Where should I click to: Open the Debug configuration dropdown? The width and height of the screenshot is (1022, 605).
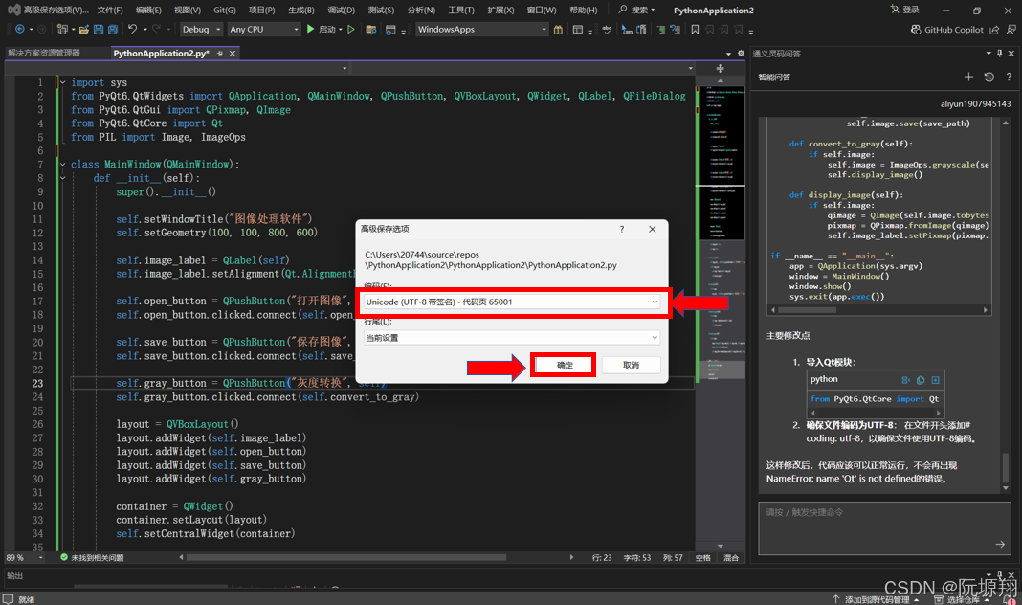pyautogui.click(x=201, y=30)
